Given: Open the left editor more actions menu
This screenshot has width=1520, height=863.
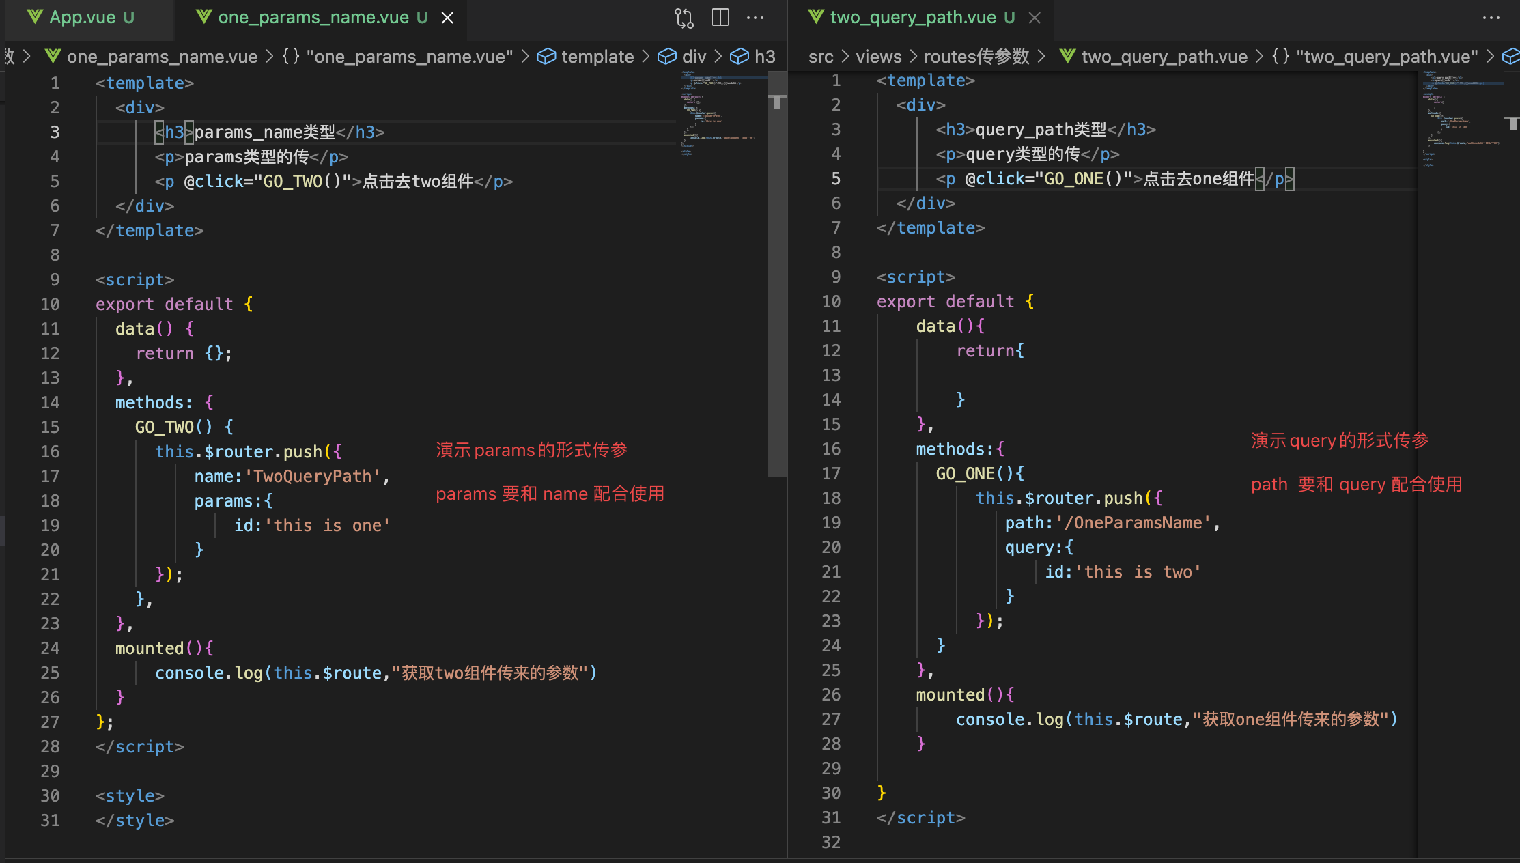Looking at the screenshot, I should pos(755,18).
